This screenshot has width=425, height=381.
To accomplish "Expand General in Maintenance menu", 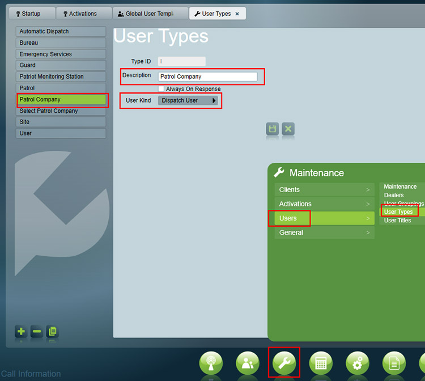I will tap(325, 232).
